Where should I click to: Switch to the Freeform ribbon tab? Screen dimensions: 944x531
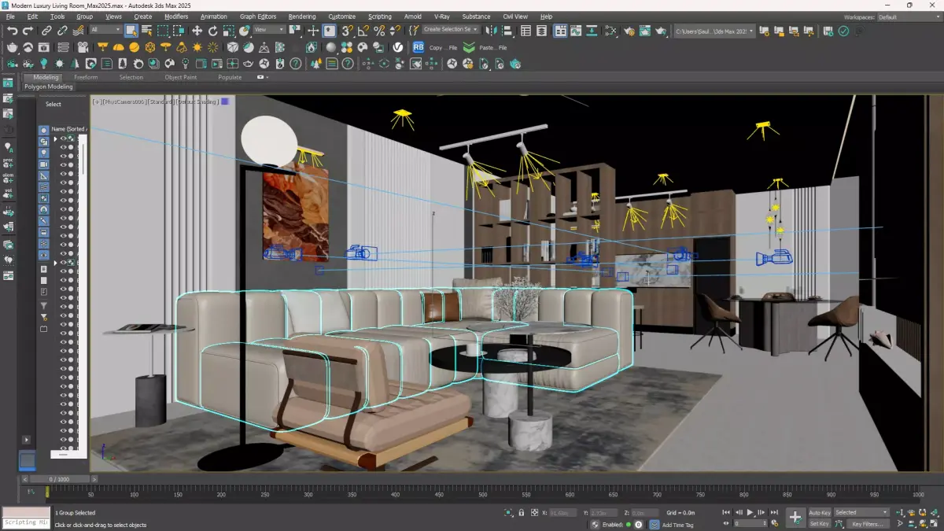coord(86,77)
